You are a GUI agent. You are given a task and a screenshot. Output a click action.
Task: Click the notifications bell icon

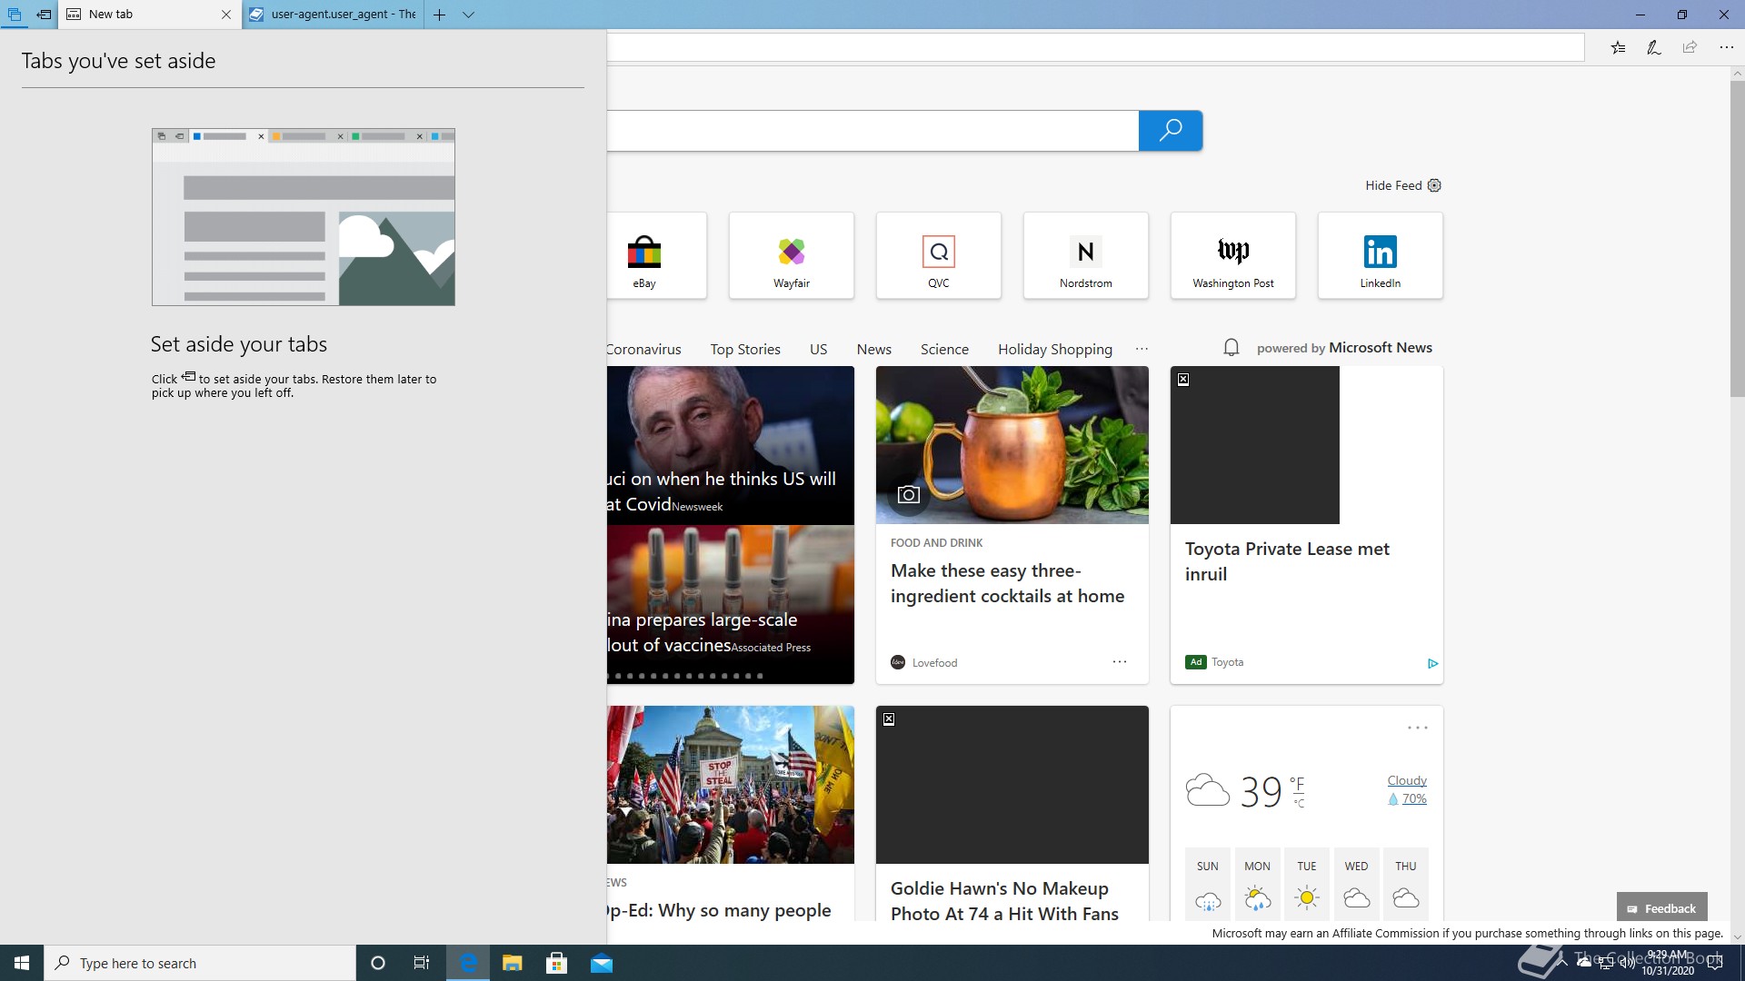tap(1231, 348)
